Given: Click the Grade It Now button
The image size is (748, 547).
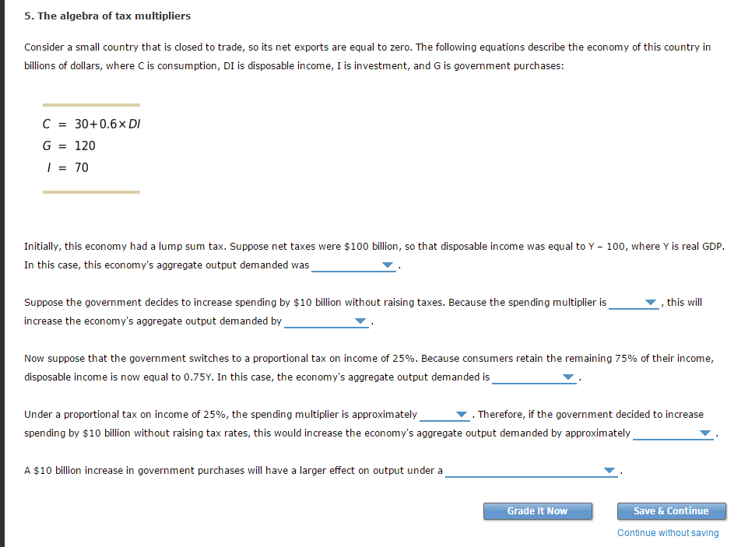Looking at the screenshot, I should 538,511.
